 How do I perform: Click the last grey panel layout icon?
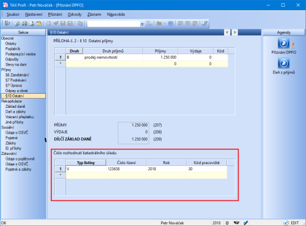(195, 23)
